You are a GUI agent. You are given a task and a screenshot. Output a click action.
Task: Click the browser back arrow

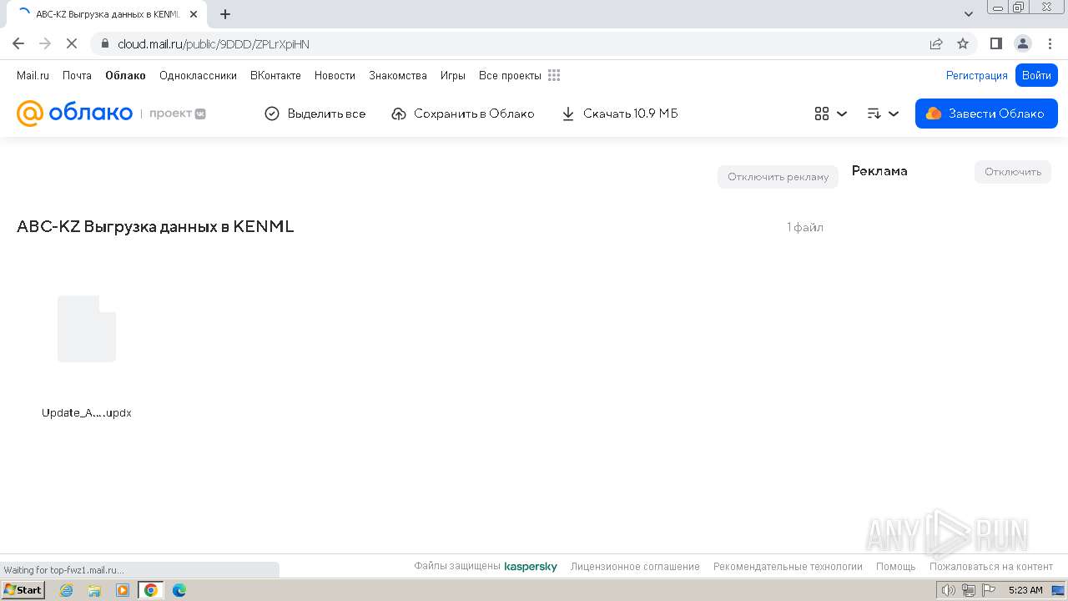pyautogui.click(x=18, y=43)
